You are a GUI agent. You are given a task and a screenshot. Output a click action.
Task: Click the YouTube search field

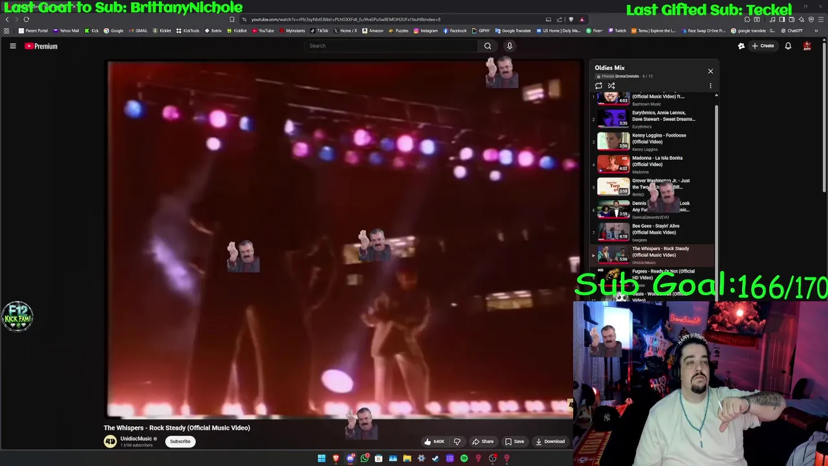(391, 46)
